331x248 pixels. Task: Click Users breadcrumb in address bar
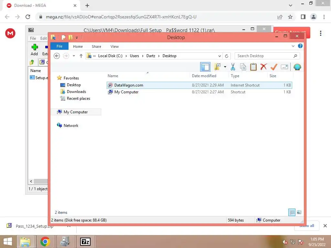pos(134,56)
